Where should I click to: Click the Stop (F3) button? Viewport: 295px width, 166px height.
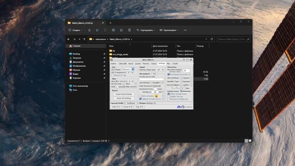click(139, 107)
